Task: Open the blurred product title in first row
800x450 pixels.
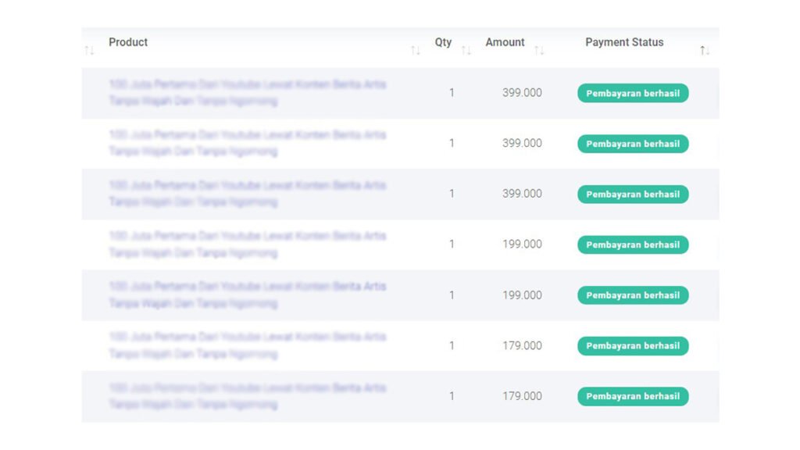Action: click(x=247, y=92)
